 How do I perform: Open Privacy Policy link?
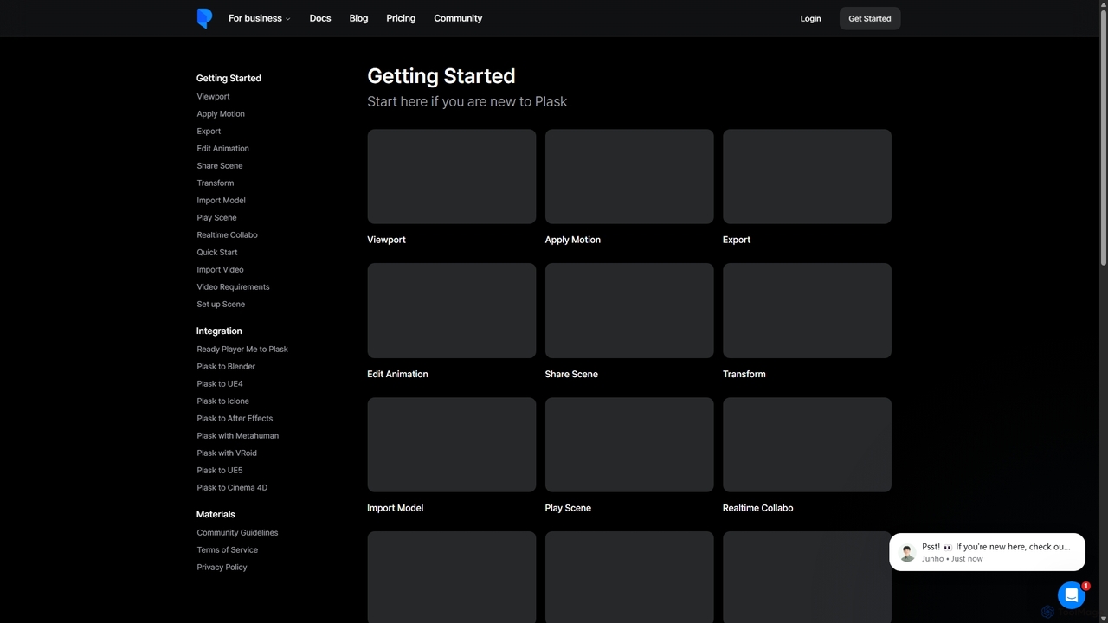[x=222, y=568]
